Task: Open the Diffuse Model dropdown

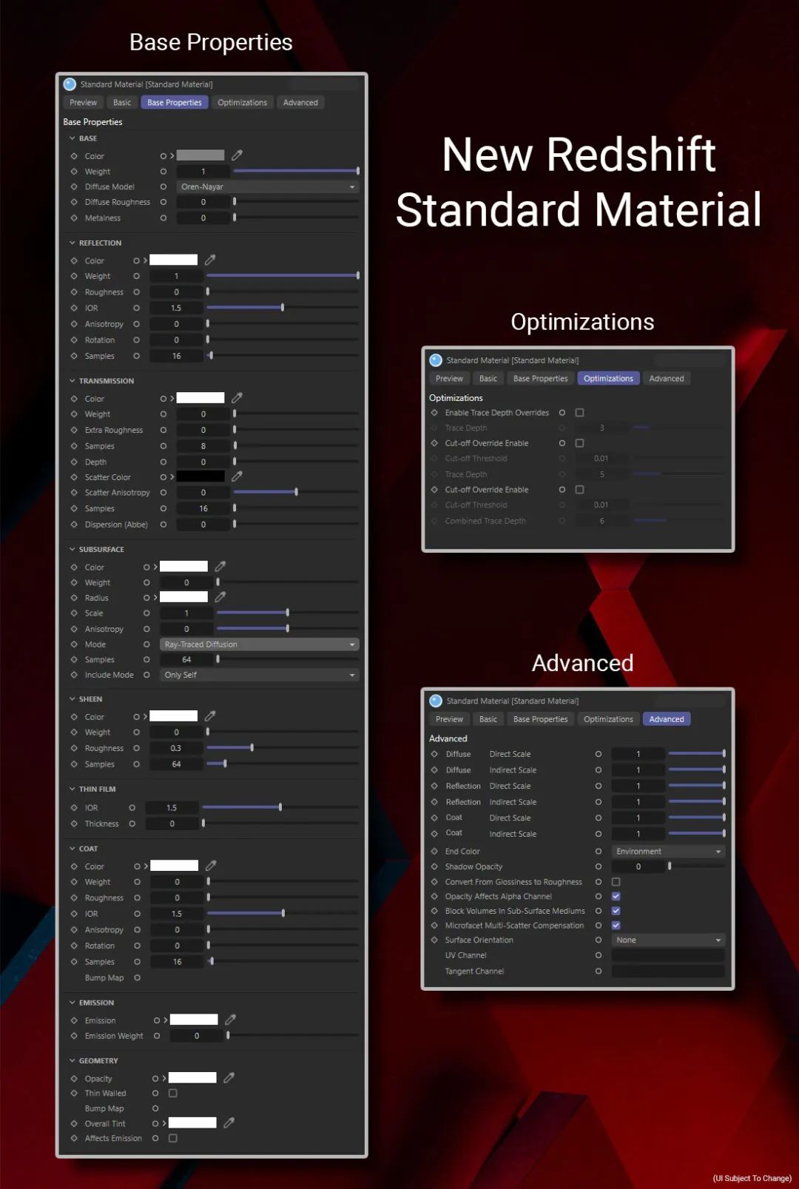Action: pyautogui.click(x=267, y=186)
